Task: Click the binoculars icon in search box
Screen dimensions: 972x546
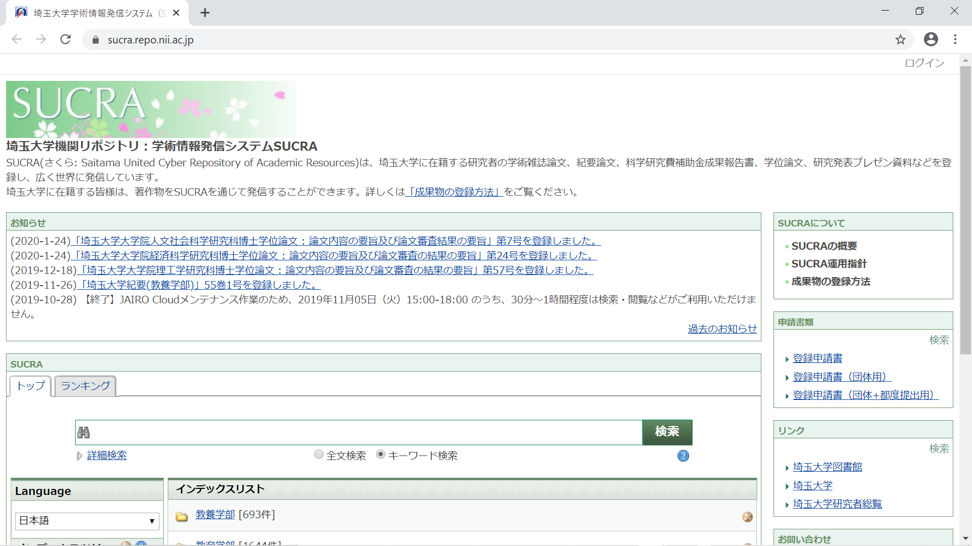Action: coord(84,432)
